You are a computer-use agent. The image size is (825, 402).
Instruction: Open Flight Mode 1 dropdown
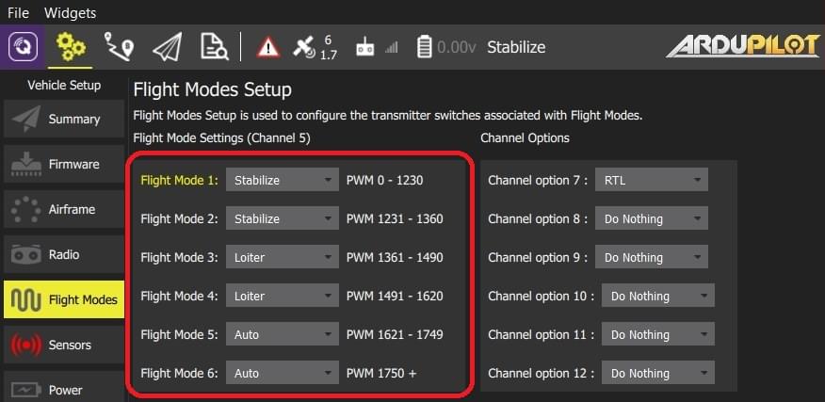coord(282,180)
